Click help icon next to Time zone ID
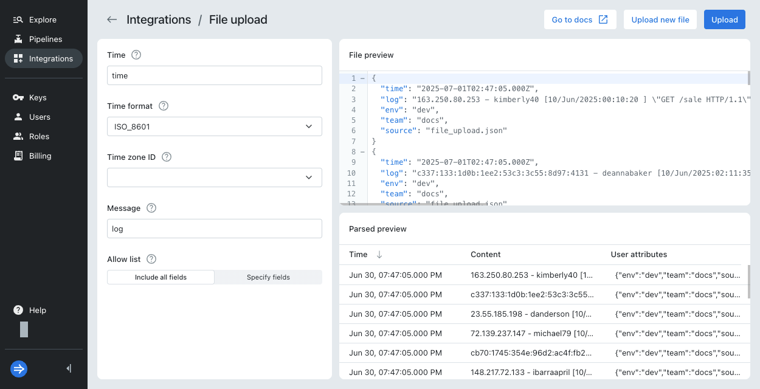 [167, 157]
